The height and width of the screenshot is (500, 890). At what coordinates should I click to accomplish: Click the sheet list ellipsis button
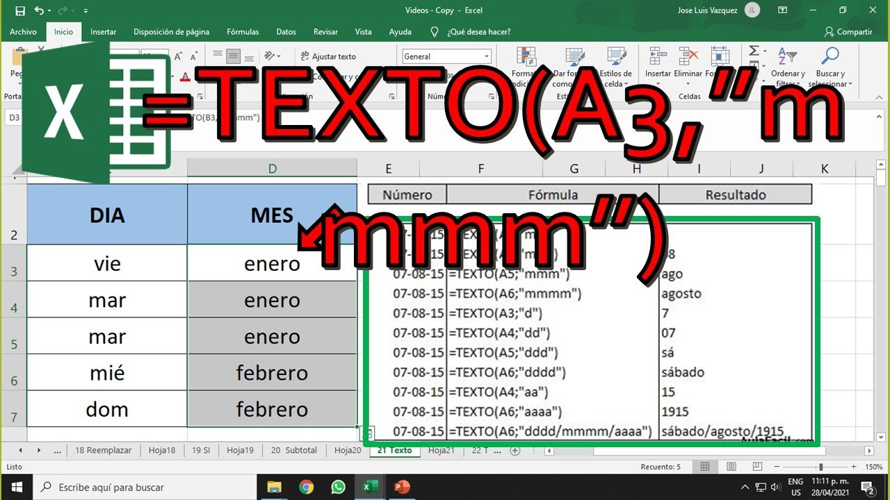pos(57,450)
